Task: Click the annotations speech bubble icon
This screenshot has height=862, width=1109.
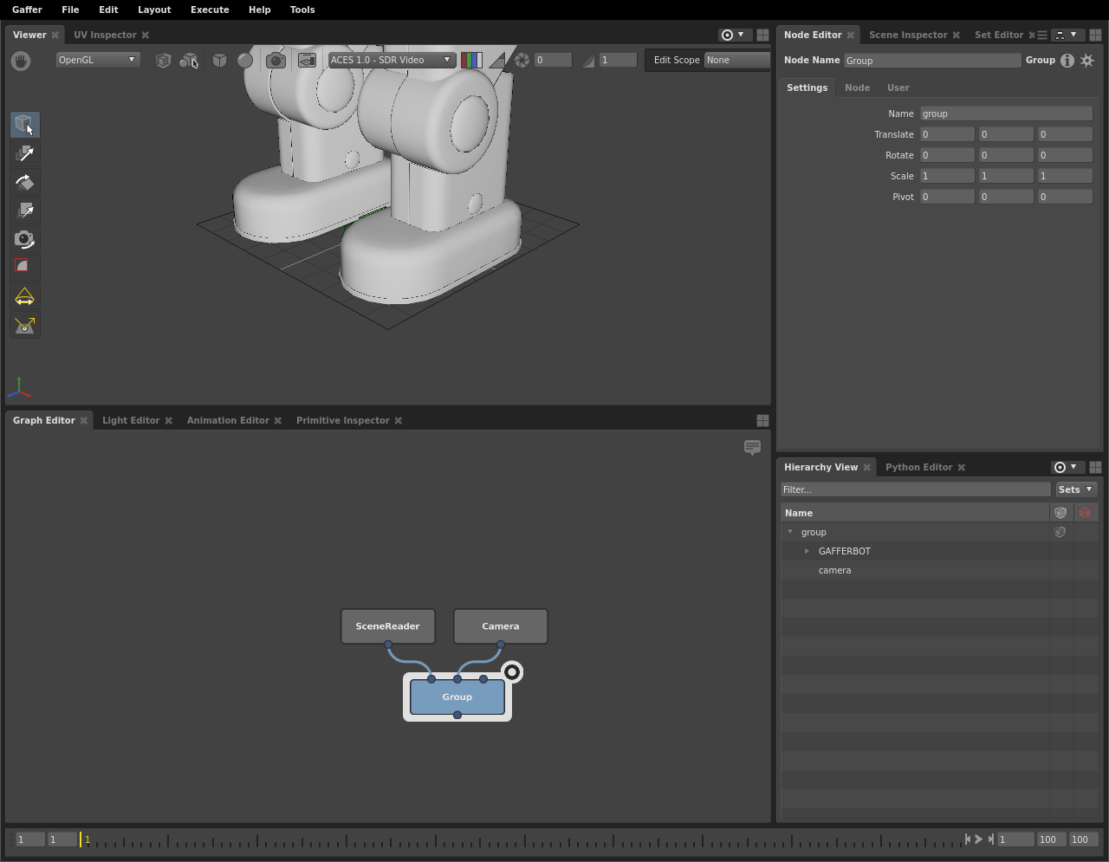Action: point(752,447)
